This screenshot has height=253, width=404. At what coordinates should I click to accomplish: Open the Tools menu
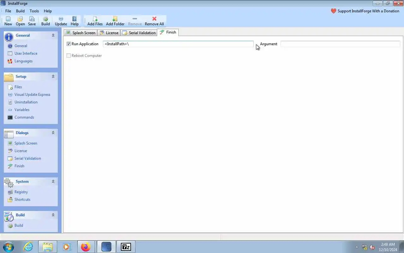click(x=34, y=11)
